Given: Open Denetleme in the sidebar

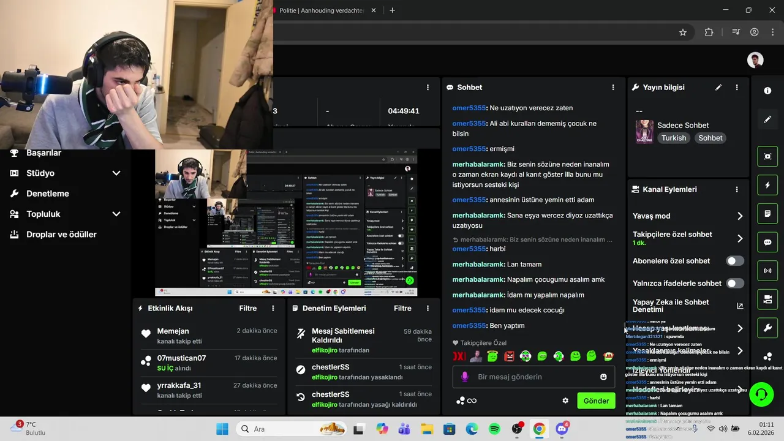Looking at the screenshot, I should point(47,194).
